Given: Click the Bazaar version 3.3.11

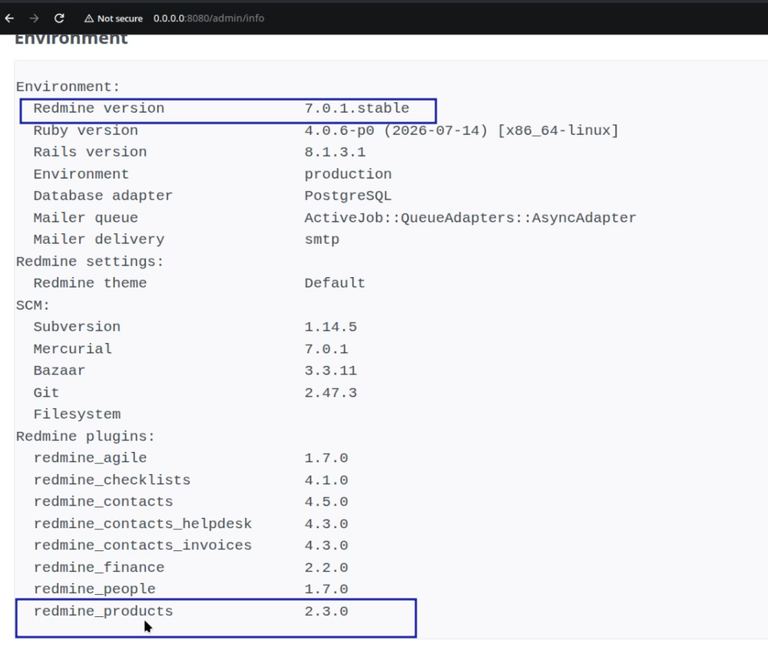Looking at the screenshot, I should coord(330,371).
